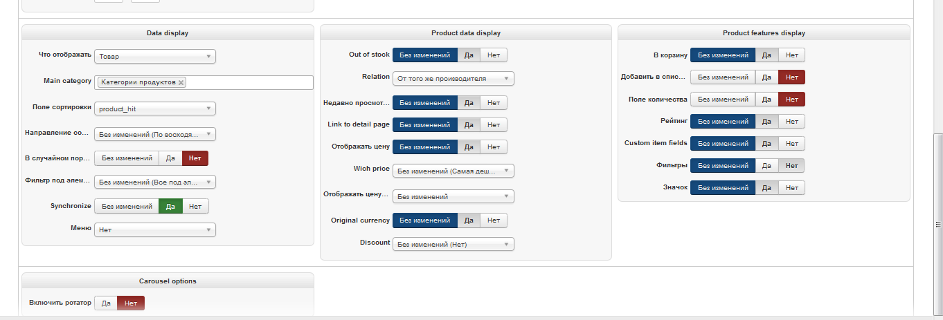Set Original currency to "Нет"
943x320 pixels.
[493, 220]
